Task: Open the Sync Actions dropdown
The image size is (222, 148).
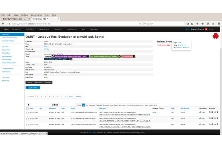Action: click(x=59, y=29)
